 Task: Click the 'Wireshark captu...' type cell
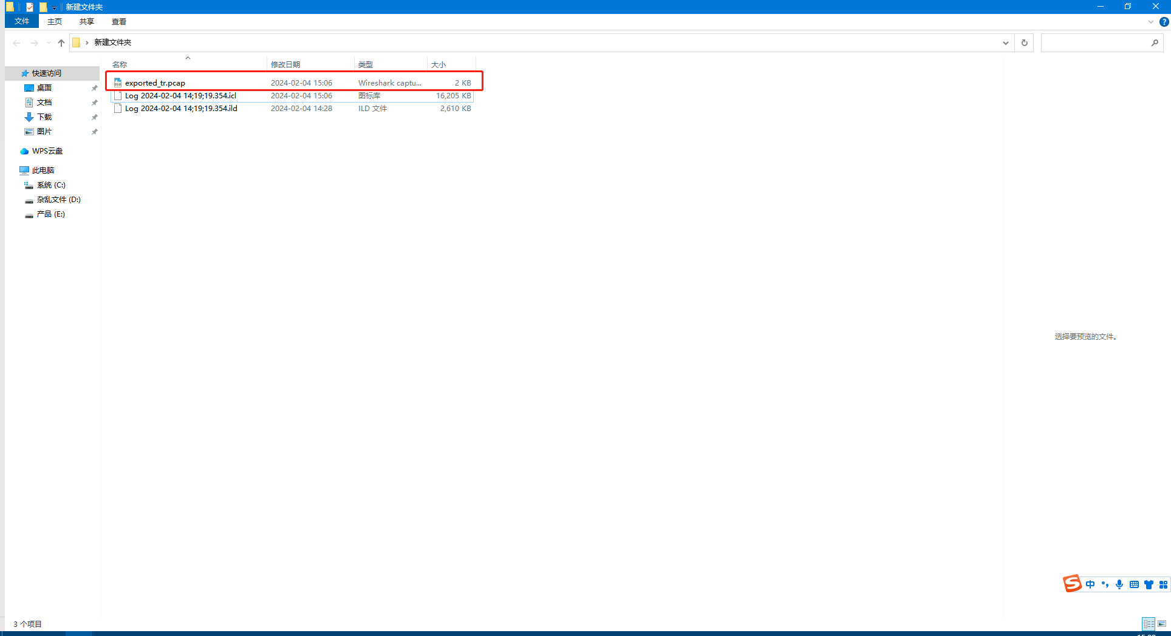pos(390,83)
